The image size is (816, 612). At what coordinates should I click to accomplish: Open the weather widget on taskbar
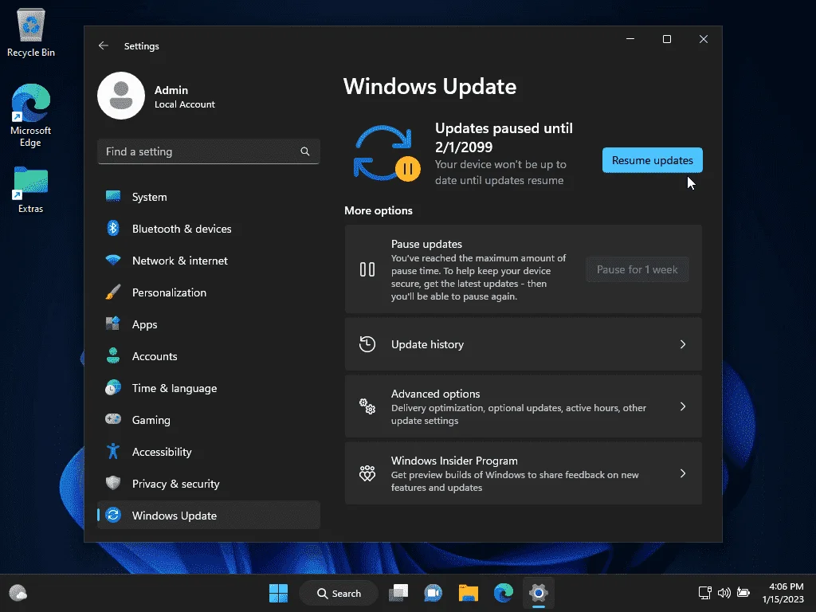click(18, 593)
